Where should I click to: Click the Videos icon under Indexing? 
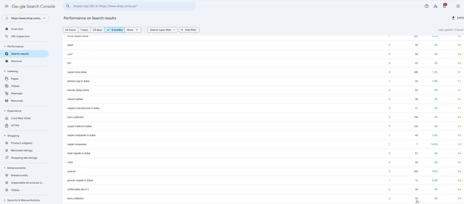[x=6, y=86]
